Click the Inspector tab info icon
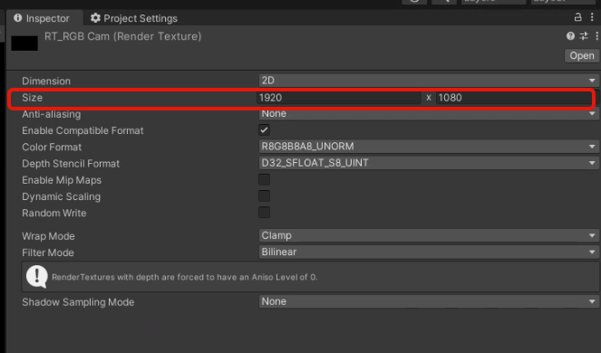Screen dimensions: 601x353 (x=17, y=18)
